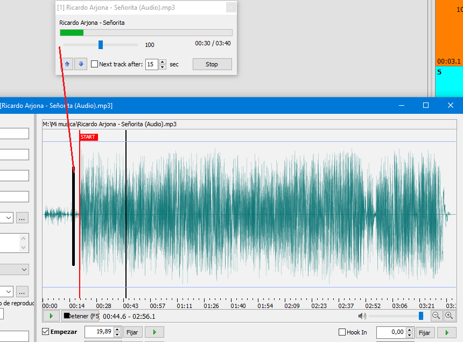
Task: Increase the Empezar value with the up arrow
Action: coord(117,329)
